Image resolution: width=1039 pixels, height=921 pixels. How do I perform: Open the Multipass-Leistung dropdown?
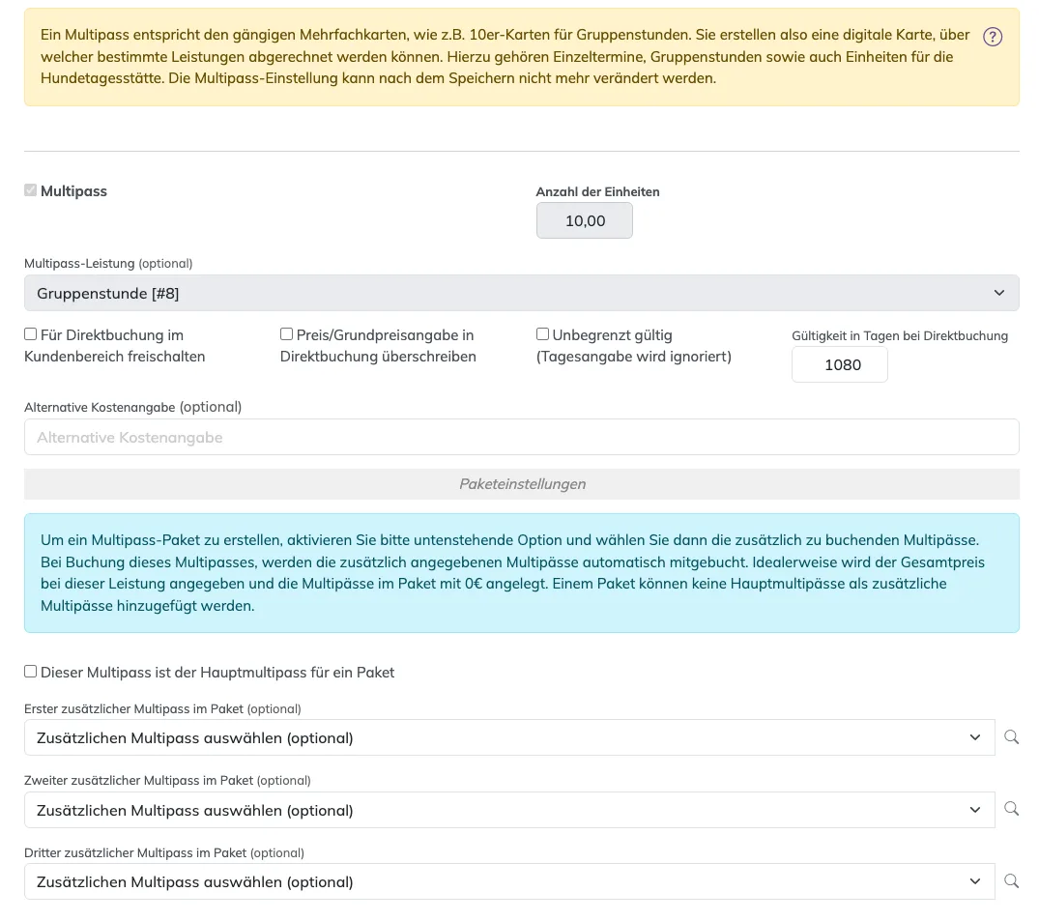522,293
